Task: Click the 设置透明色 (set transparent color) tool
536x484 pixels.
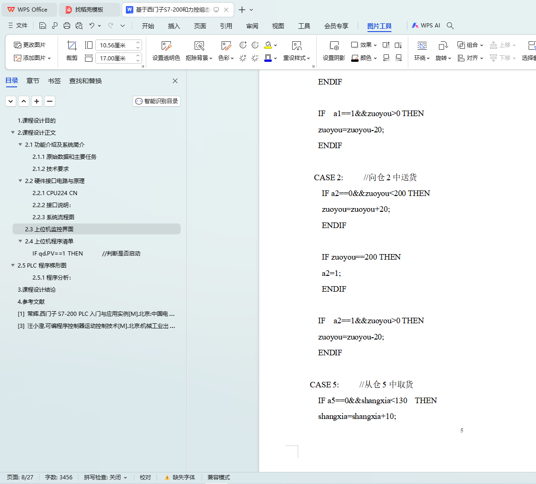Action: pyautogui.click(x=166, y=51)
